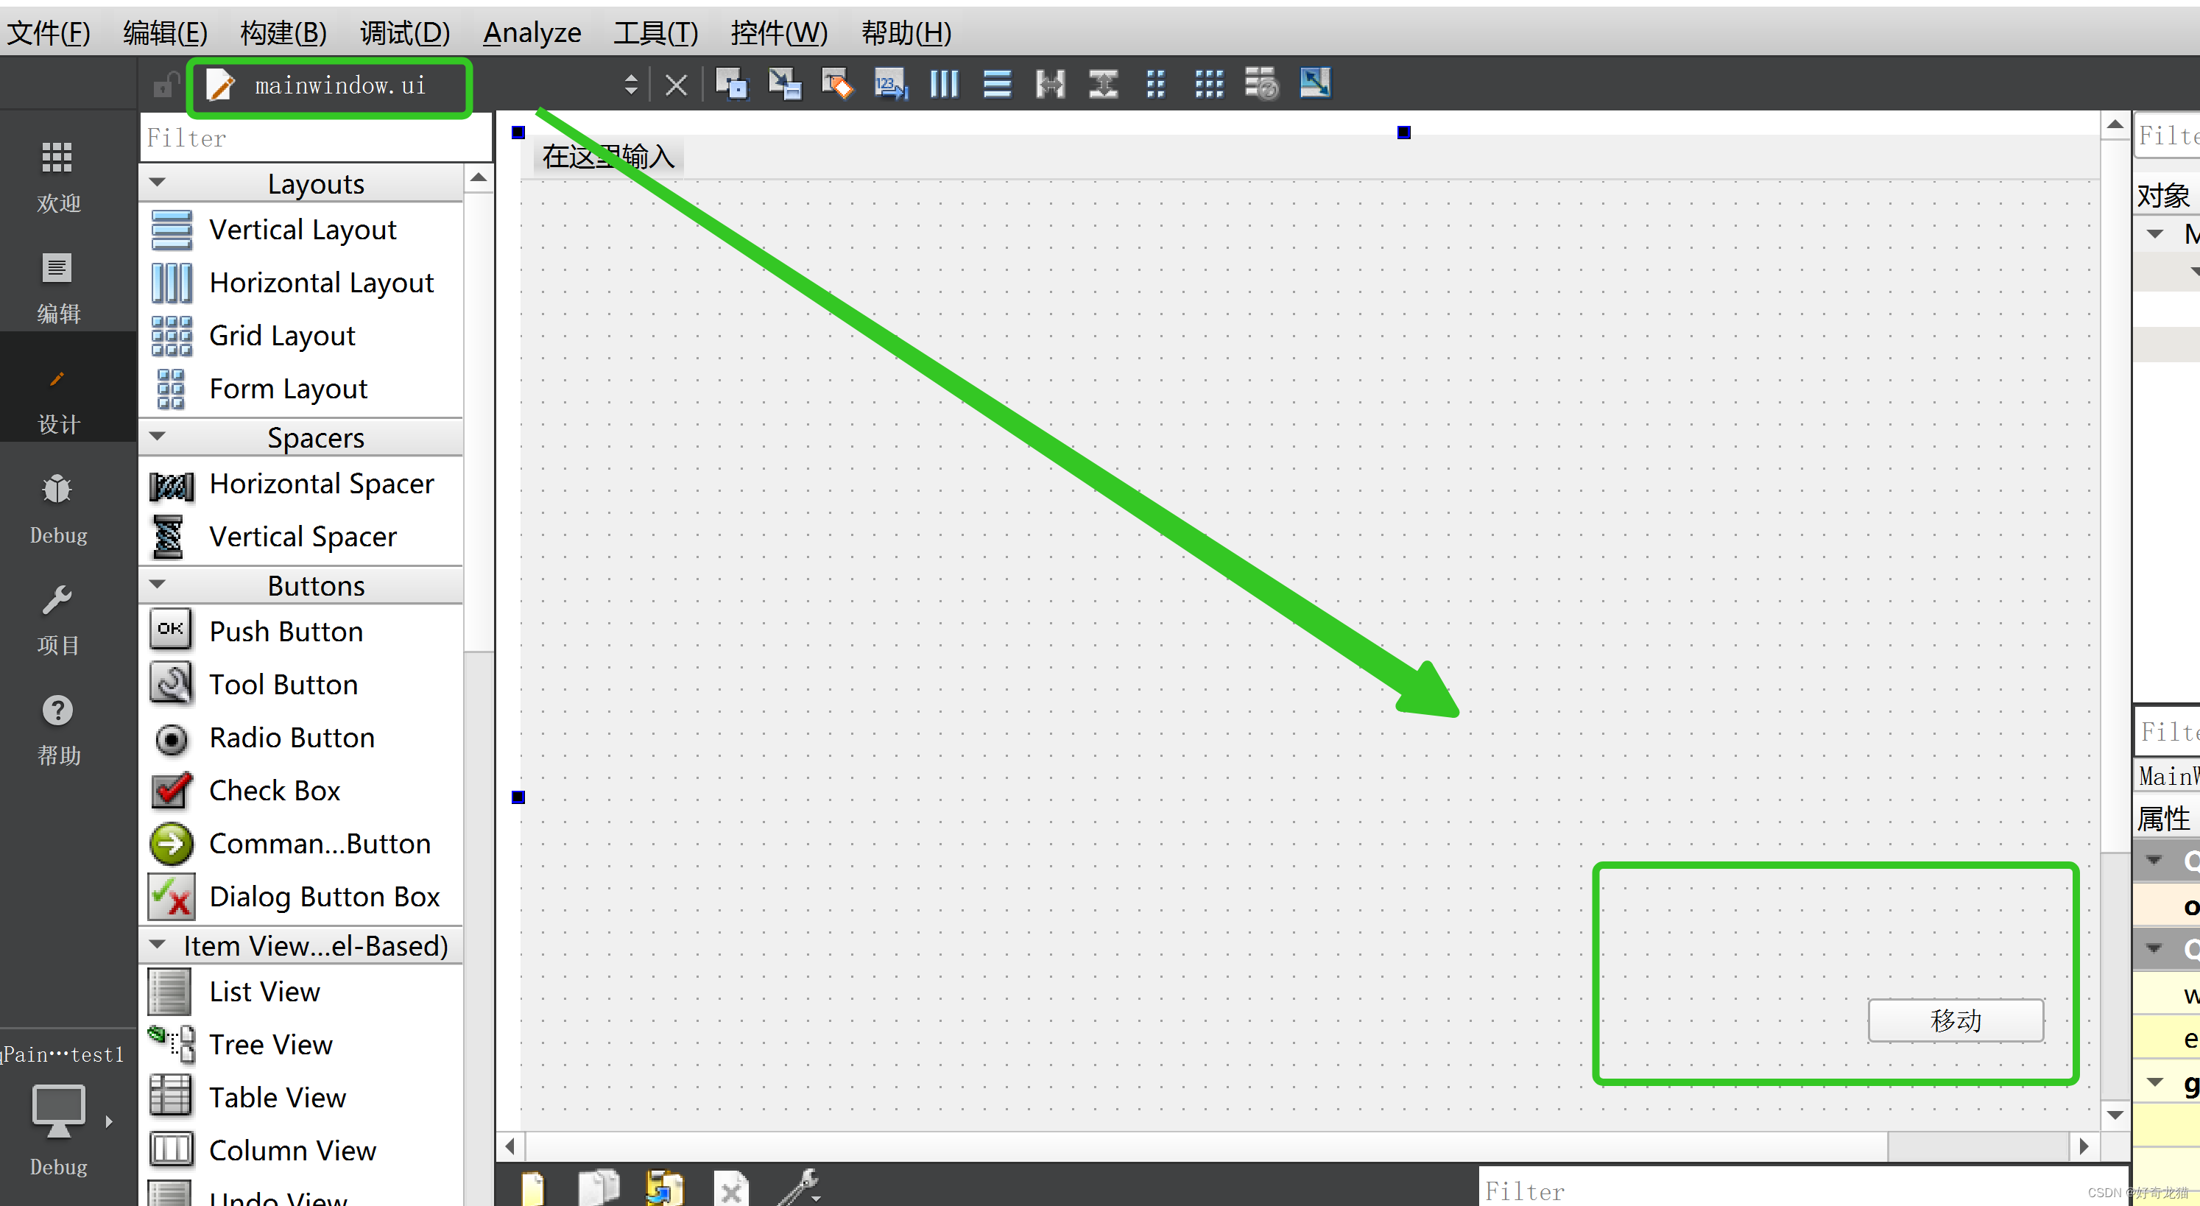
Task: Apply Lay Out Horizontally from the toolbar
Action: point(944,85)
